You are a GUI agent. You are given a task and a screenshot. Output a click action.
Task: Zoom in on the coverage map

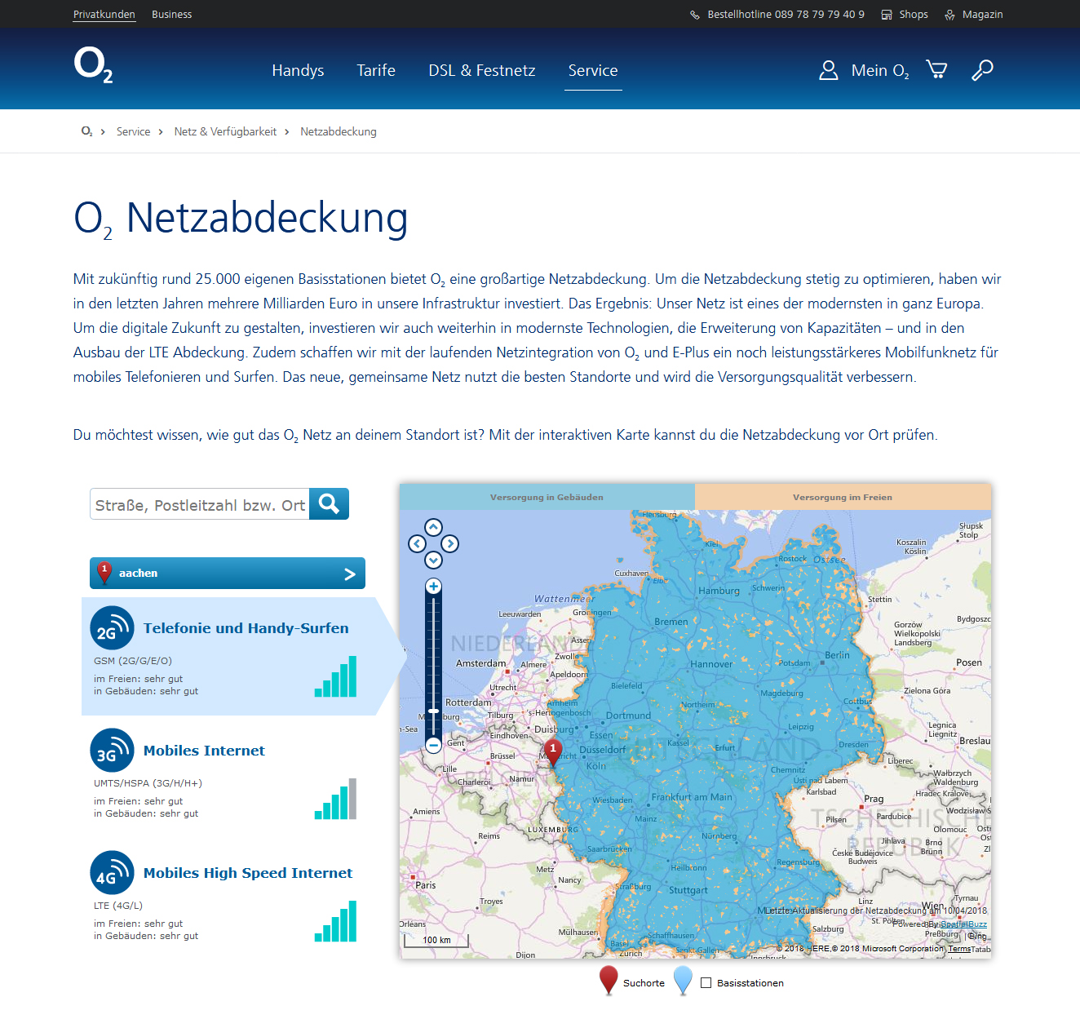(x=434, y=587)
